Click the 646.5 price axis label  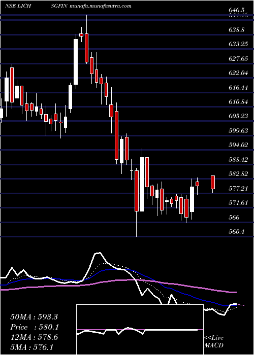pos(236,10)
